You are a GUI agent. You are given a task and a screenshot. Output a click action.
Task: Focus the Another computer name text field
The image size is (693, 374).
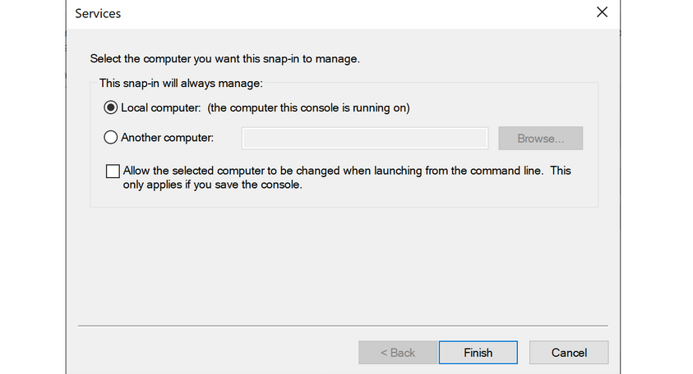(x=364, y=138)
